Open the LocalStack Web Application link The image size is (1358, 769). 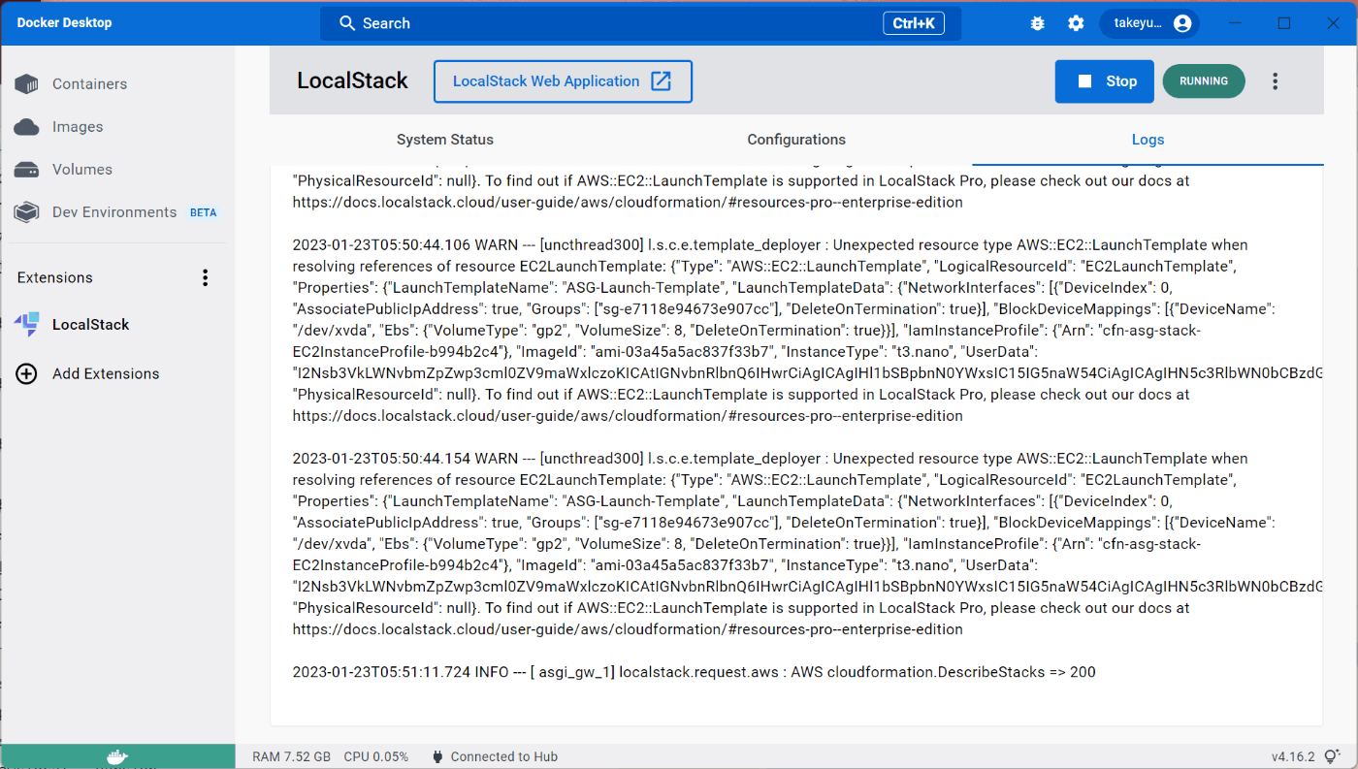(x=563, y=81)
